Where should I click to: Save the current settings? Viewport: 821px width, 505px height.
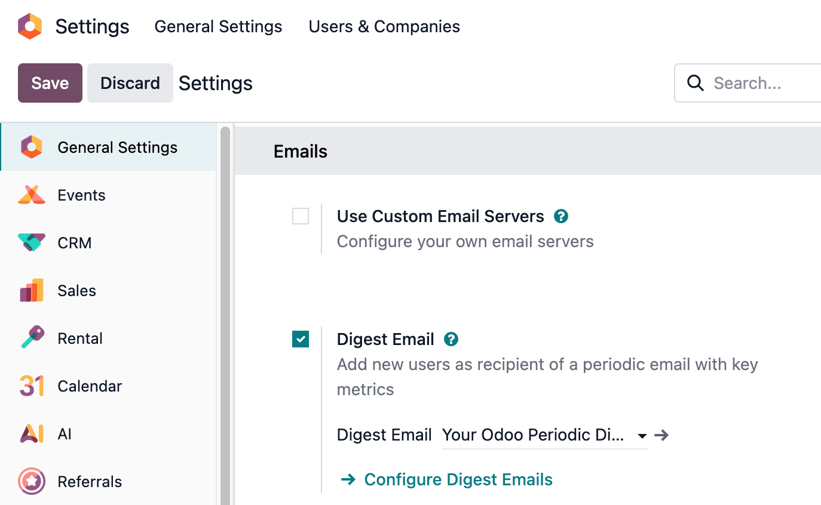coord(50,83)
